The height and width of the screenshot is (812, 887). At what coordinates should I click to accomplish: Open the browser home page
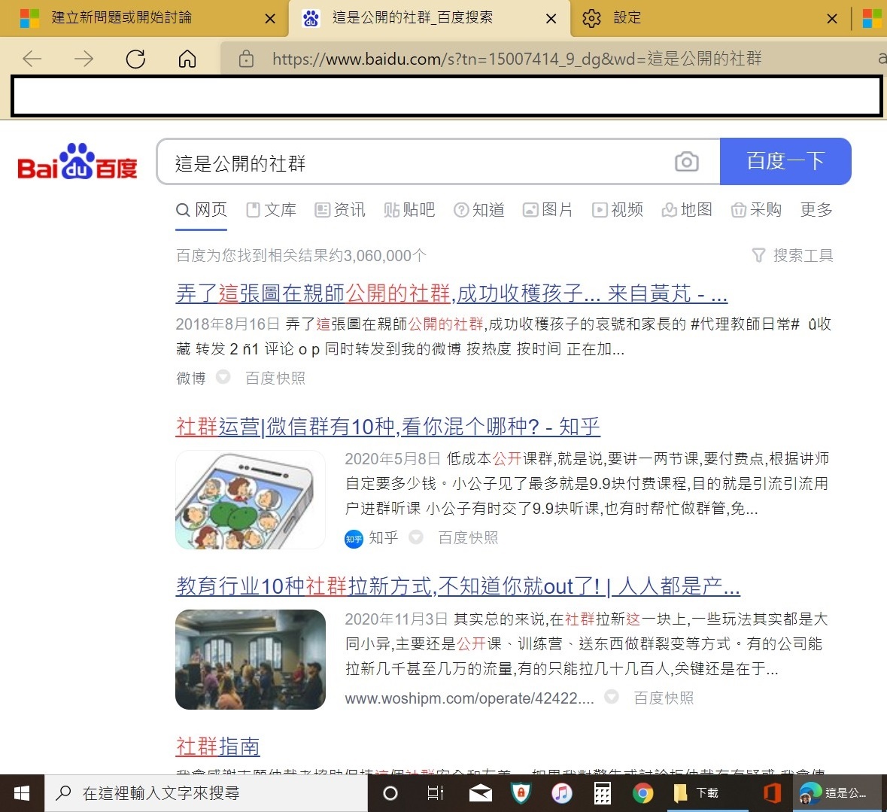coord(187,59)
